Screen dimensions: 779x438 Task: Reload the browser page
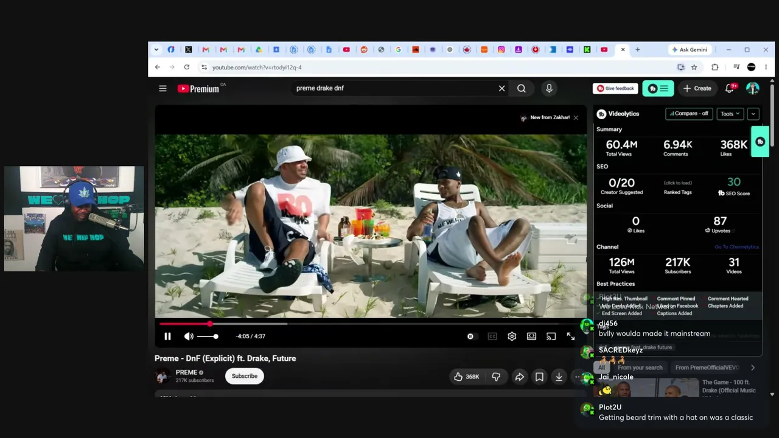point(187,68)
